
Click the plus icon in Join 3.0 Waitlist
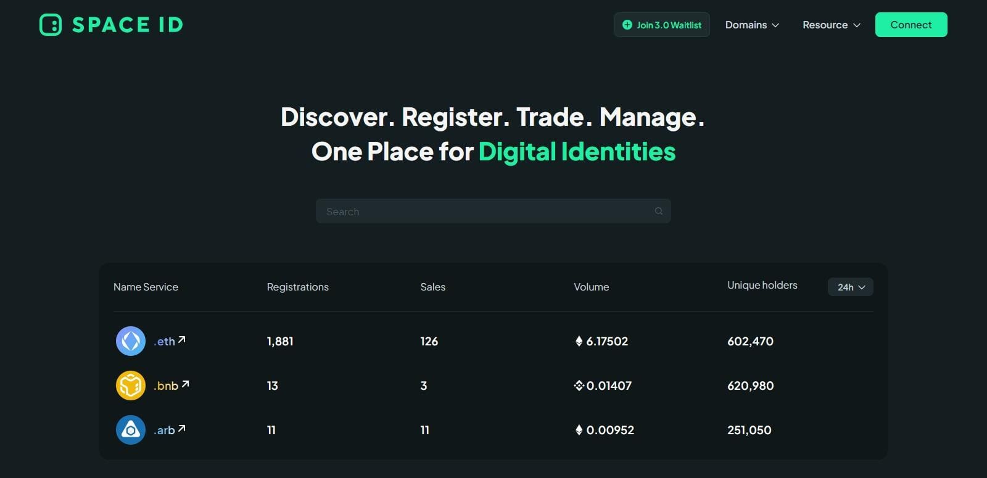[x=627, y=25]
